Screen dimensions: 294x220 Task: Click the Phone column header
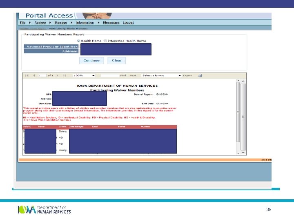(x=122, y=127)
